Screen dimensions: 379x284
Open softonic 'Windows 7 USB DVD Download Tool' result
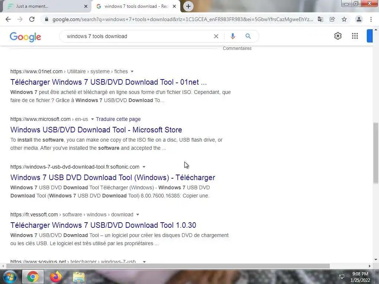113,177
